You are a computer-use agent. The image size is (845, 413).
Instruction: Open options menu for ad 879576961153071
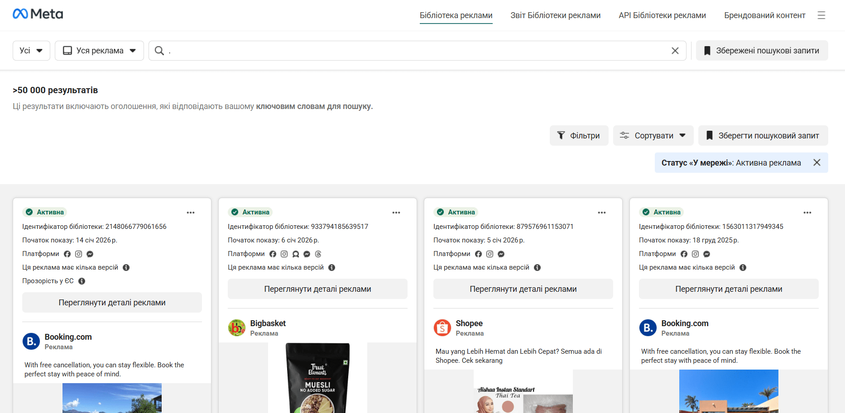(602, 213)
